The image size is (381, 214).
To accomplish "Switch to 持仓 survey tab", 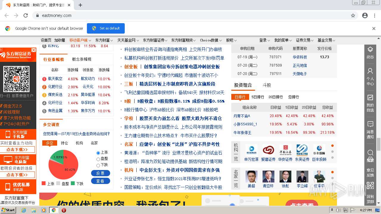I will 64,143.
